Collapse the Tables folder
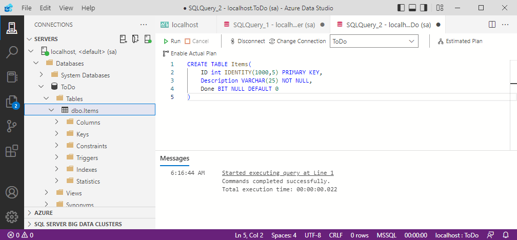 point(47,98)
